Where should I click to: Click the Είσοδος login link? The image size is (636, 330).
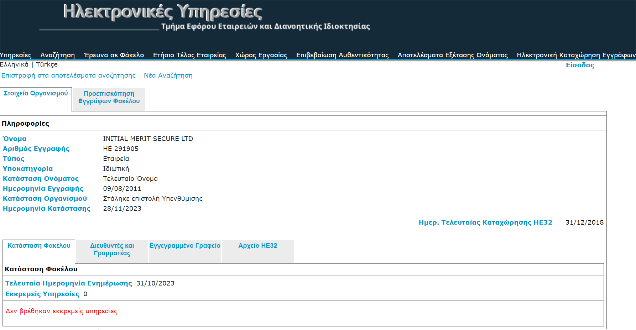pyautogui.click(x=580, y=65)
